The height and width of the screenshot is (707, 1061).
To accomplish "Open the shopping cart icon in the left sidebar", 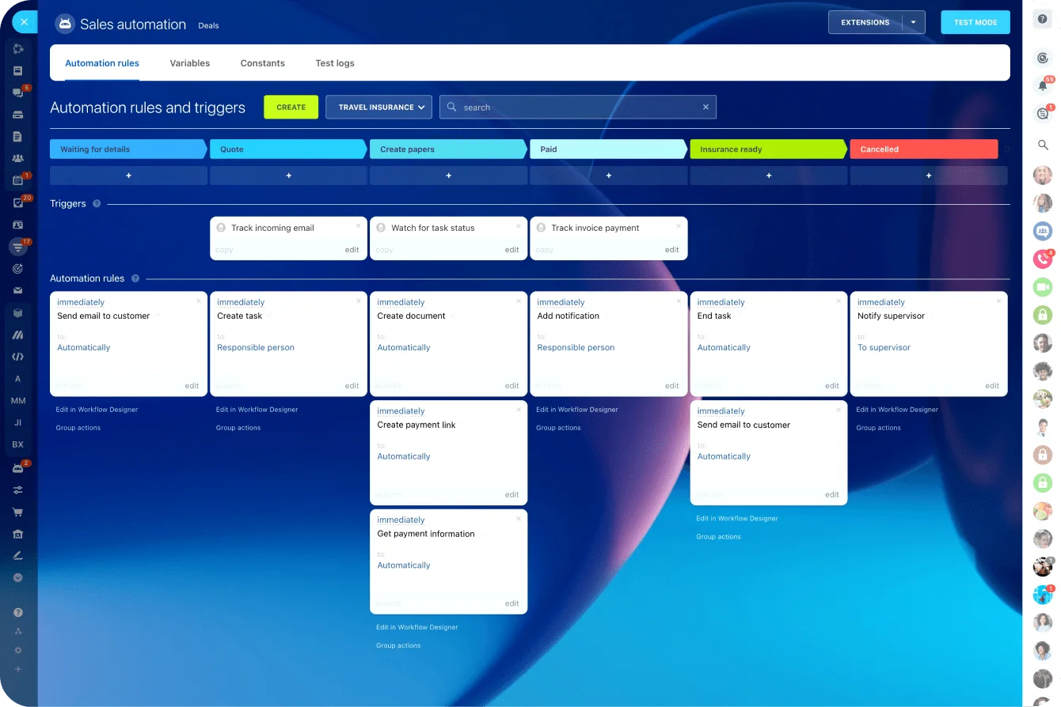I will [x=17, y=511].
